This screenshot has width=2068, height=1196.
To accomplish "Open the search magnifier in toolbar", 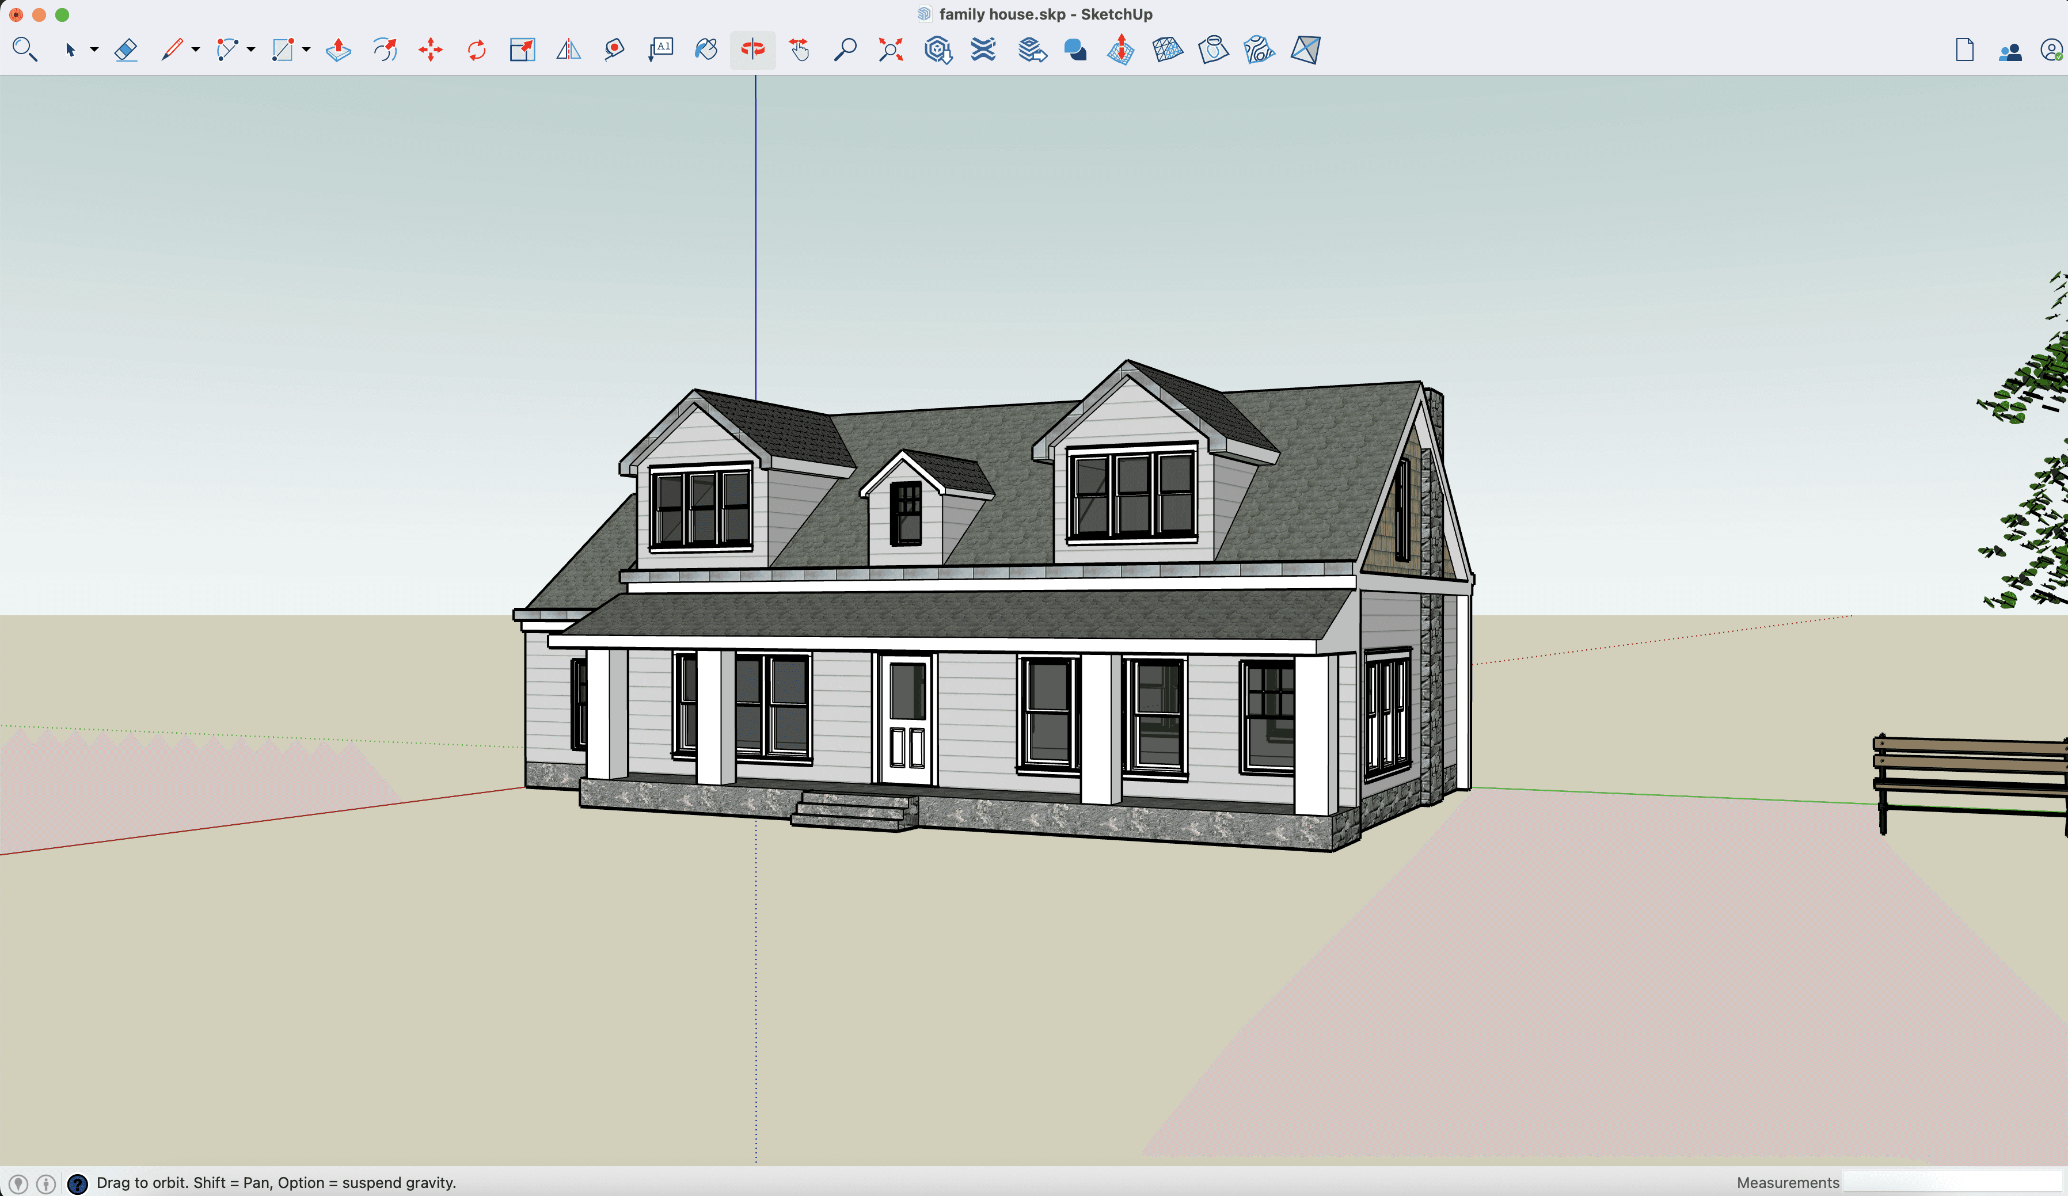I will [x=25, y=50].
